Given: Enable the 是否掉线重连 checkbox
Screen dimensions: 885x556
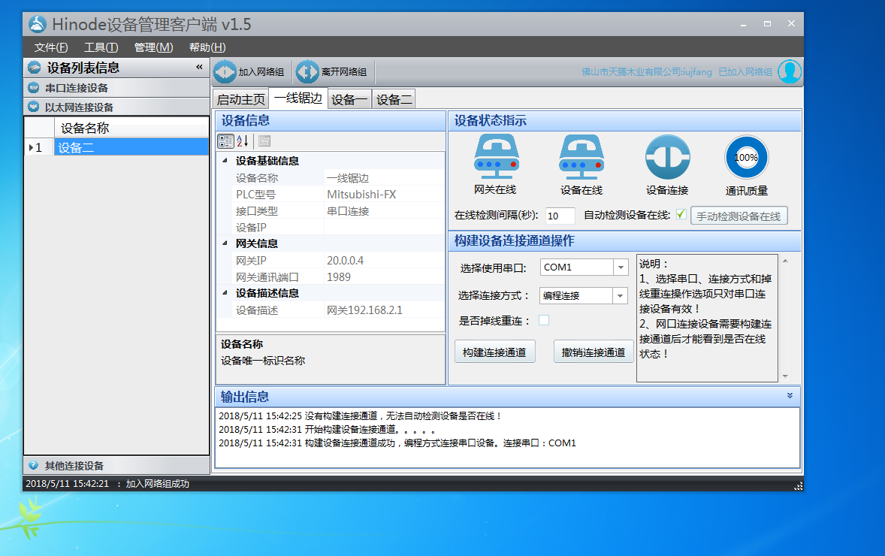Looking at the screenshot, I should point(544,320).
